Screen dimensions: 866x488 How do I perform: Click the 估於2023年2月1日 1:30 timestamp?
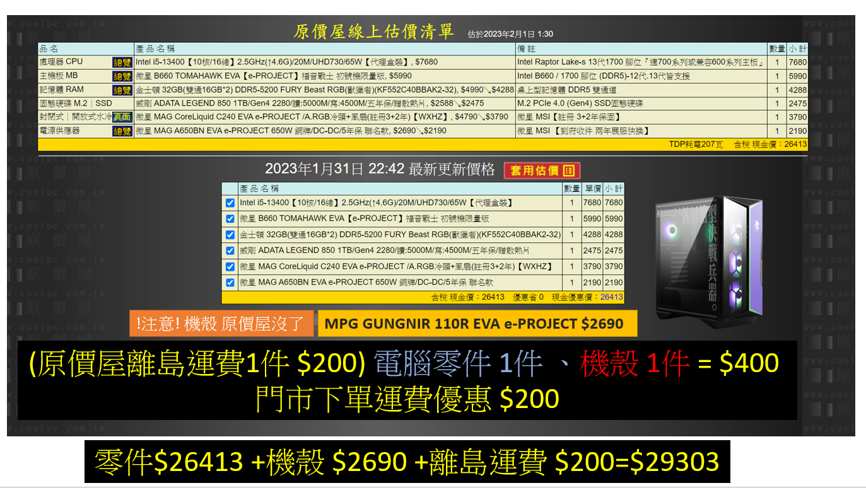(510, 34)
